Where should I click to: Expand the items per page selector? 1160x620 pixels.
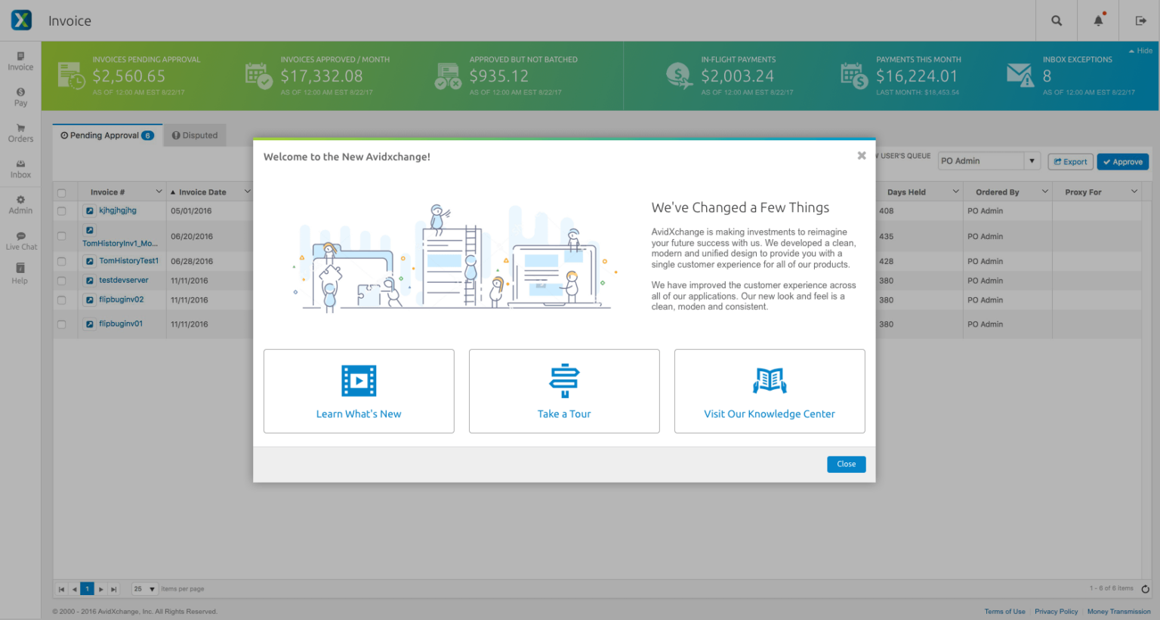click(x=143, y=588)
